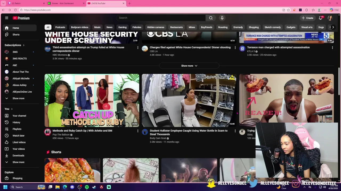Open File Explorer from the taskbar
341x191 pixels.
click(58, 187)
